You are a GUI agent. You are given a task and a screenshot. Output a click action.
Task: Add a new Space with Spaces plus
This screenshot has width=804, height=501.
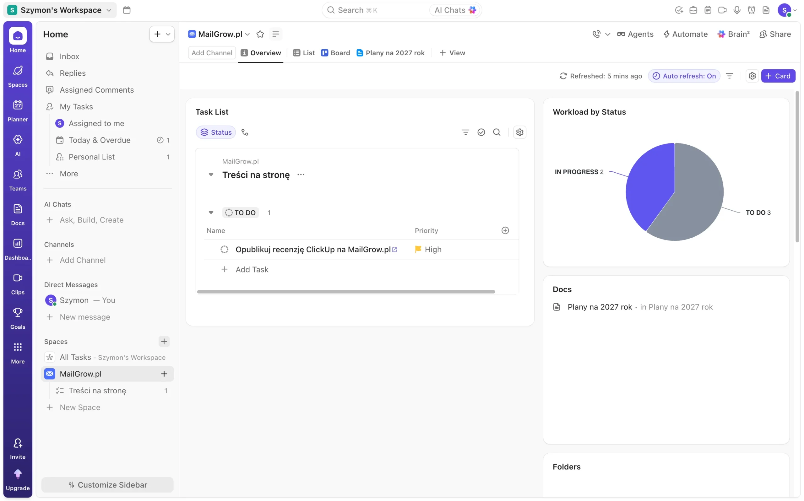click(x=164, y=341)
